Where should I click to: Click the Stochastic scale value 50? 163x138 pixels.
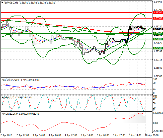(154, 103)
